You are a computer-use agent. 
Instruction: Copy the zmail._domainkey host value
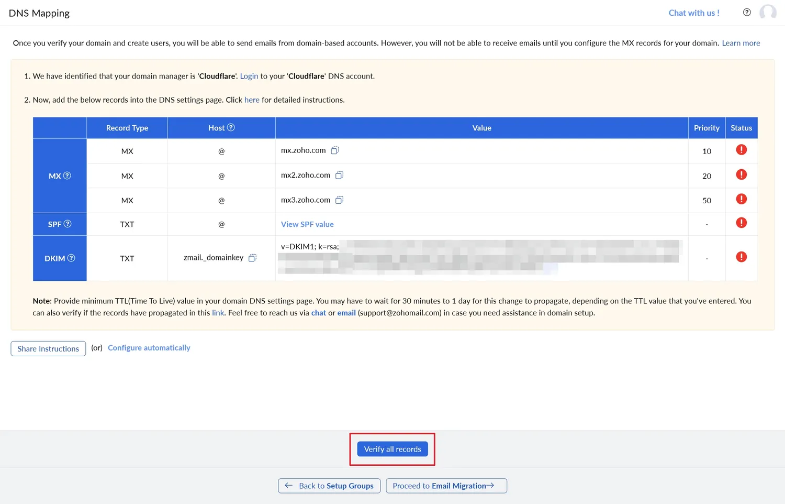[x=252, y=258]
